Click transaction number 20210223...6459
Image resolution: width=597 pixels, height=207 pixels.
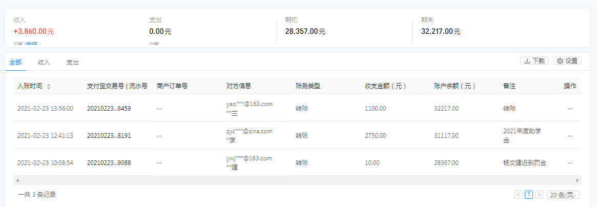click(109, 109)
